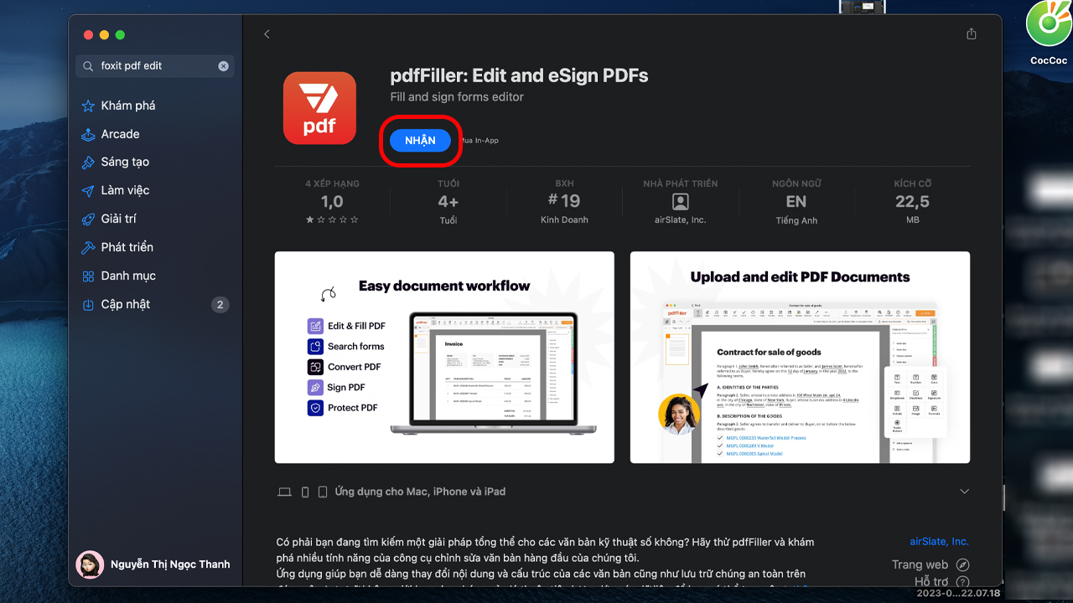Viewport: 1073px width, 603px height.
Task: Click the Sáng tạo brush icon
Action: click(88, 162)
